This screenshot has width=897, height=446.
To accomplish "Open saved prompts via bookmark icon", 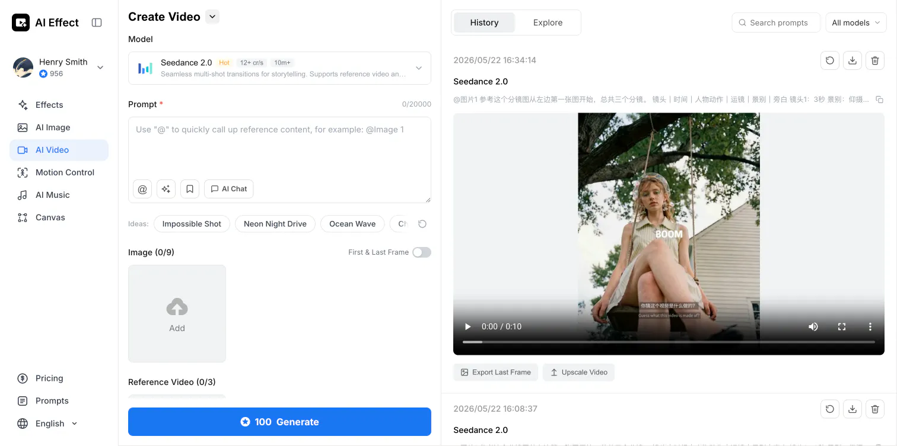I will pos(190,189).
